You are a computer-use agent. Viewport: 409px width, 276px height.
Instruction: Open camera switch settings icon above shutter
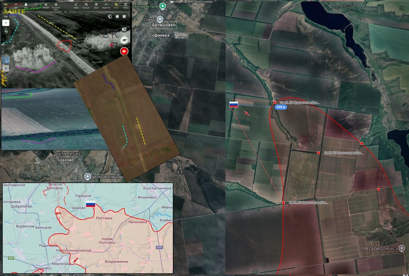[124, 29]
